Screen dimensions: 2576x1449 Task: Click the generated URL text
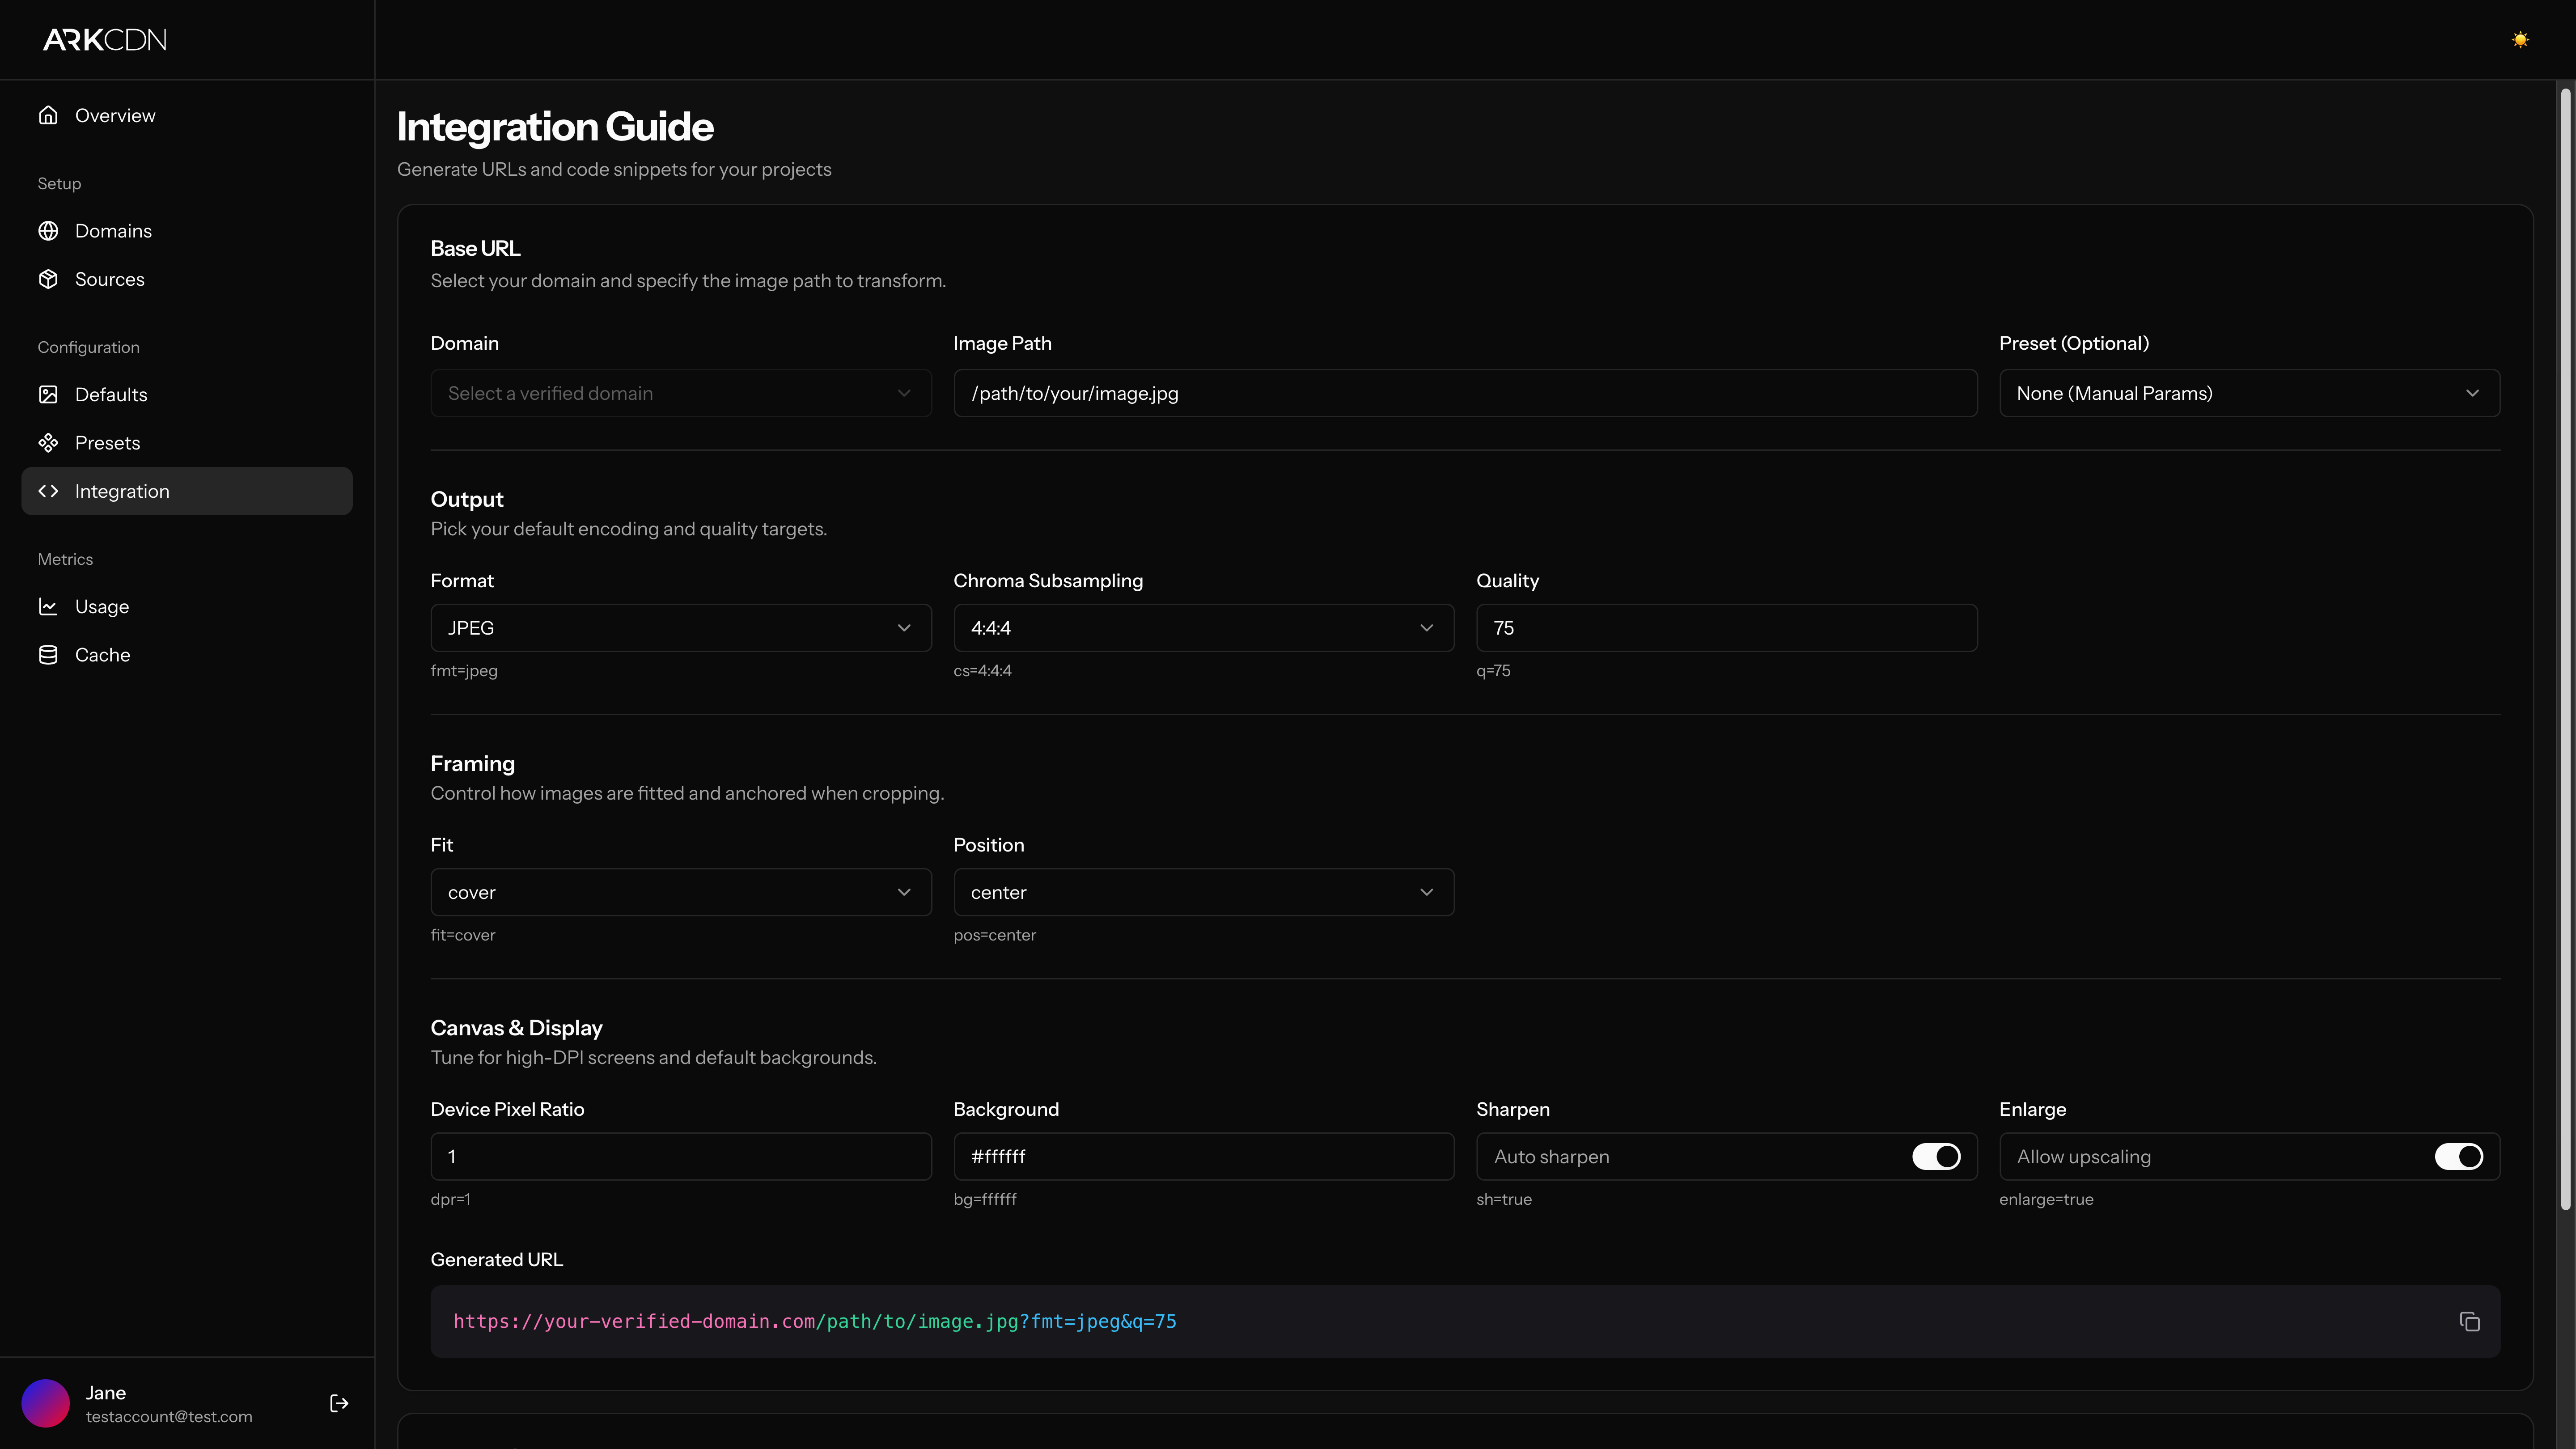tap(814, 1321)
